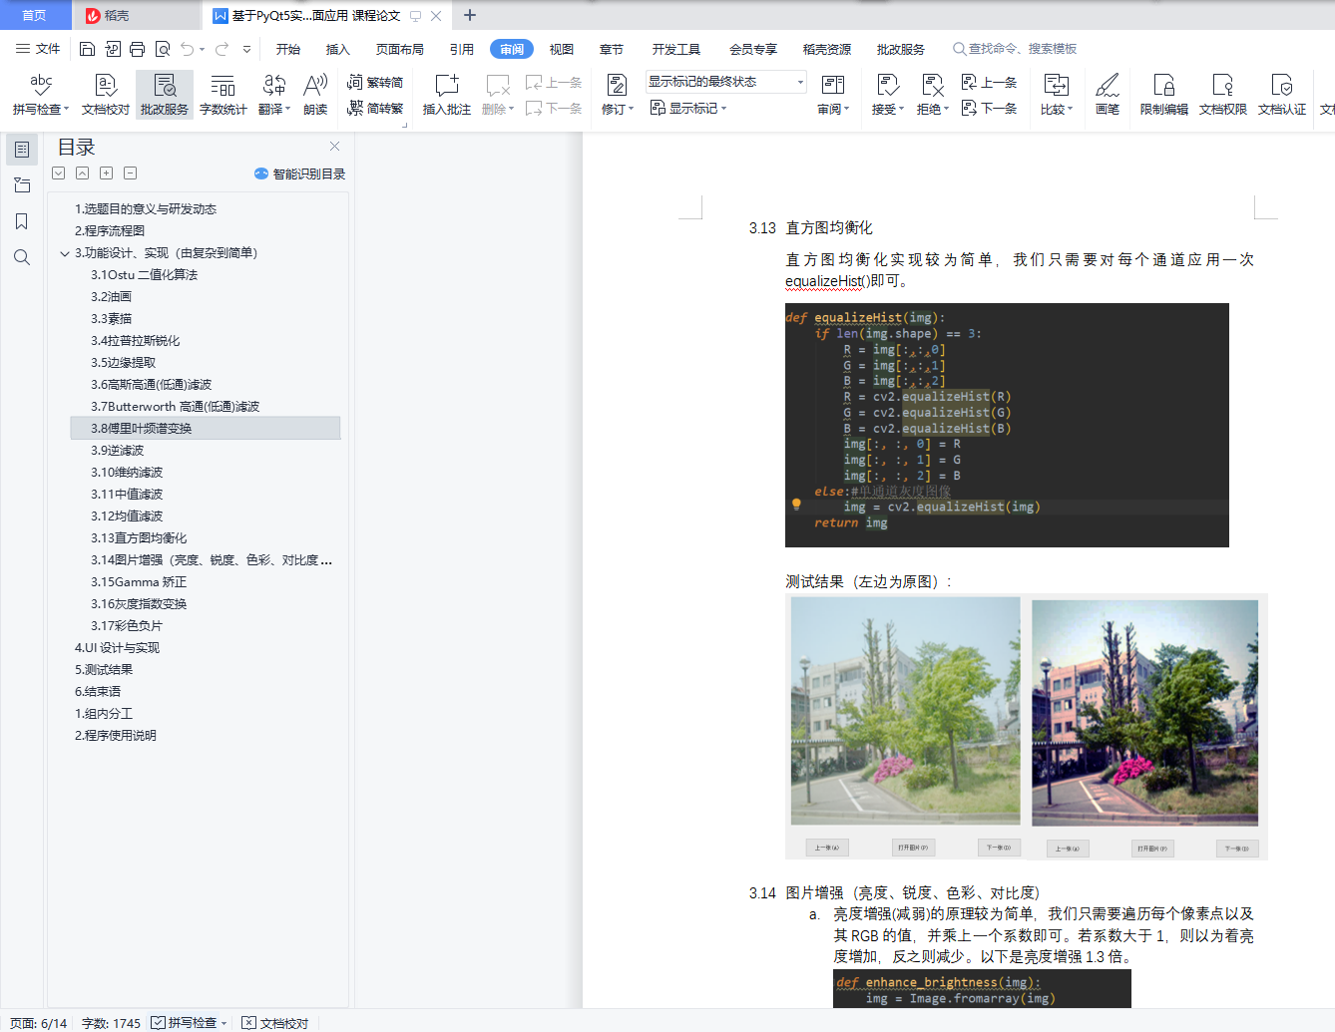
Task: Show the outline pane in sidebar
Action: point(22,150)
